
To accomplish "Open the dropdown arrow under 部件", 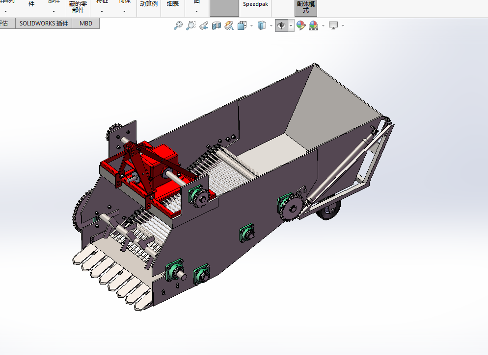I will pos(54,11).
